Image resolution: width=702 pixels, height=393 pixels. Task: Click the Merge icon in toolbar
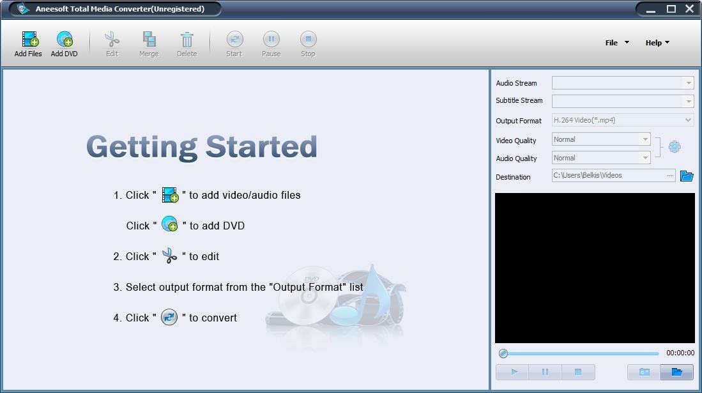point(149,39)
